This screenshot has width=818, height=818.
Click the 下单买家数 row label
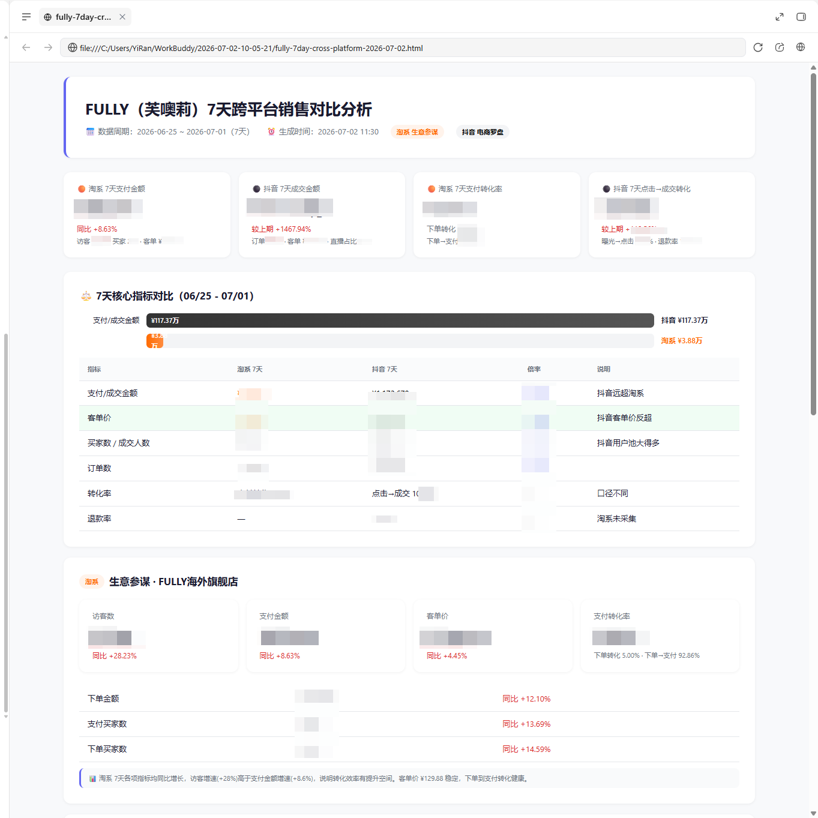click(107, 749)
